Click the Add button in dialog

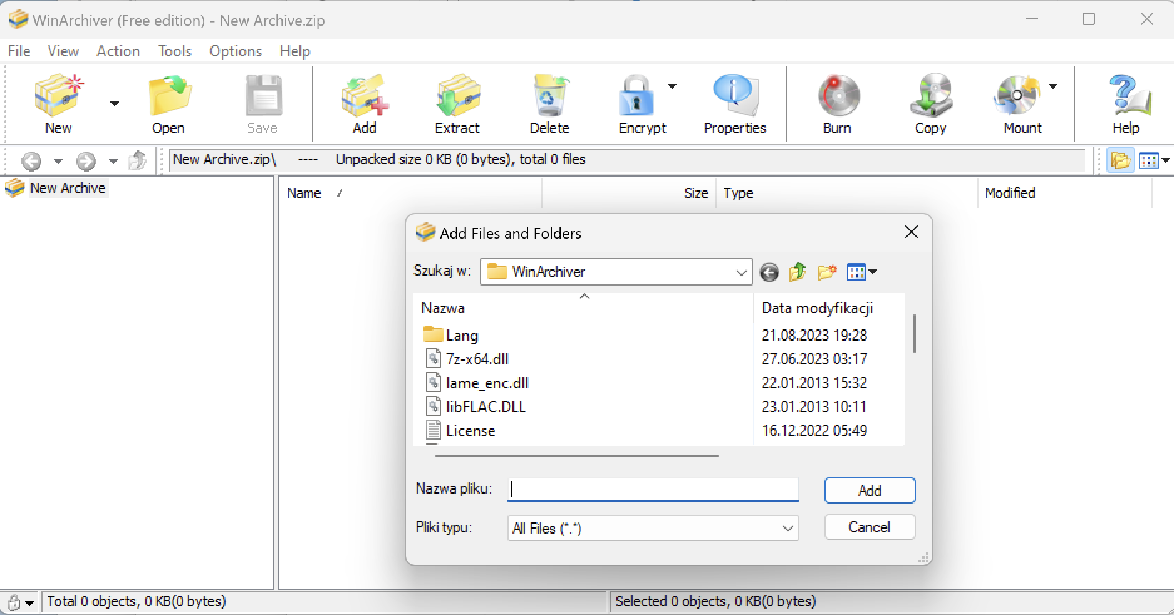pyautogui.click(x=870, y=490)
